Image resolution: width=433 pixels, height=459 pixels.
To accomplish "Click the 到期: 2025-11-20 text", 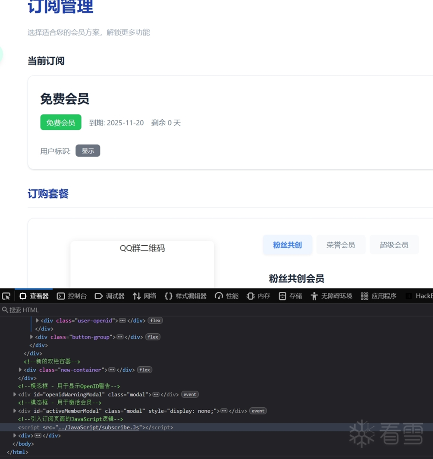I will tap(116, 123).
